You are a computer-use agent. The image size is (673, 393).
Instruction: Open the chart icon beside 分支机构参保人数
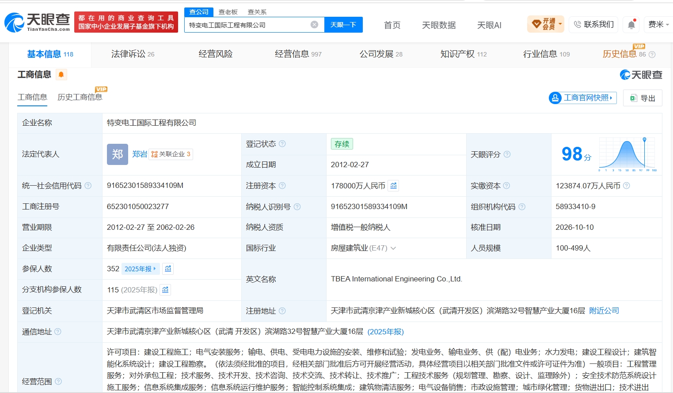click(x=165, y=290)
